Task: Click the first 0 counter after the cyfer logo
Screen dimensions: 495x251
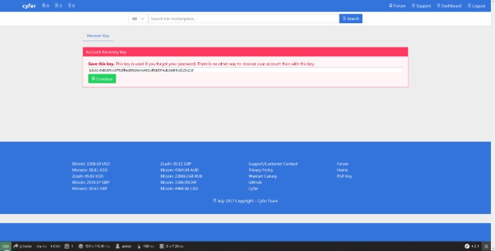Action: (45, 5)
